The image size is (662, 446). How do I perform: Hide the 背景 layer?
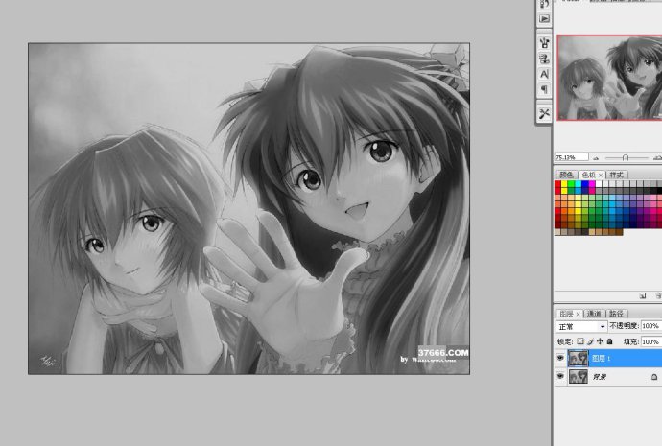[560, 376]
